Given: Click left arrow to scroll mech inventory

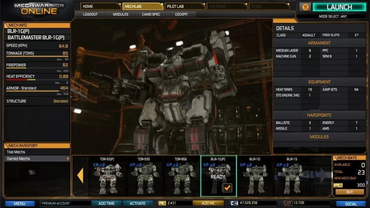Looking at the screenshot, I should coord(81,175).
